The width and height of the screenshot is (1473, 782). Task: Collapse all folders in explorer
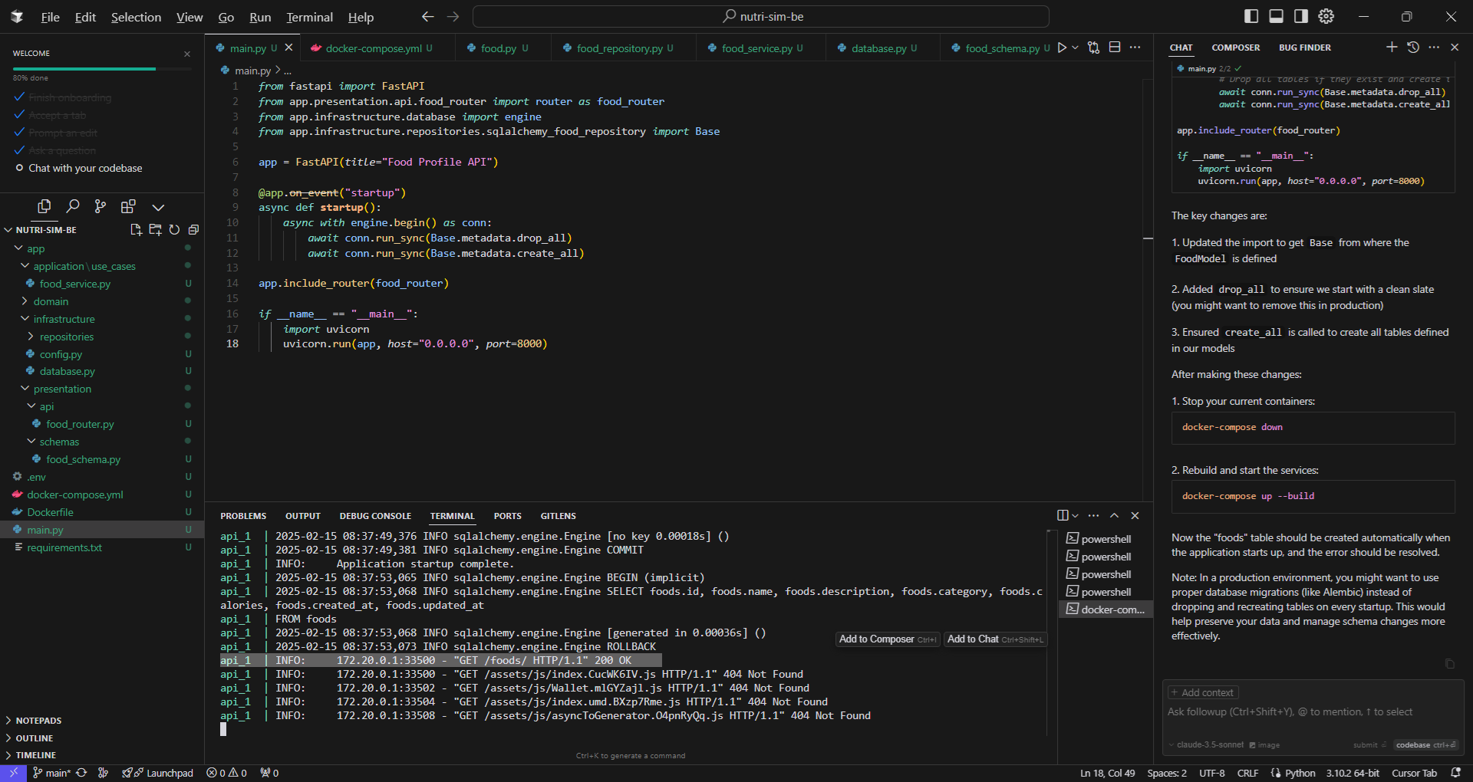coord(193,229)
